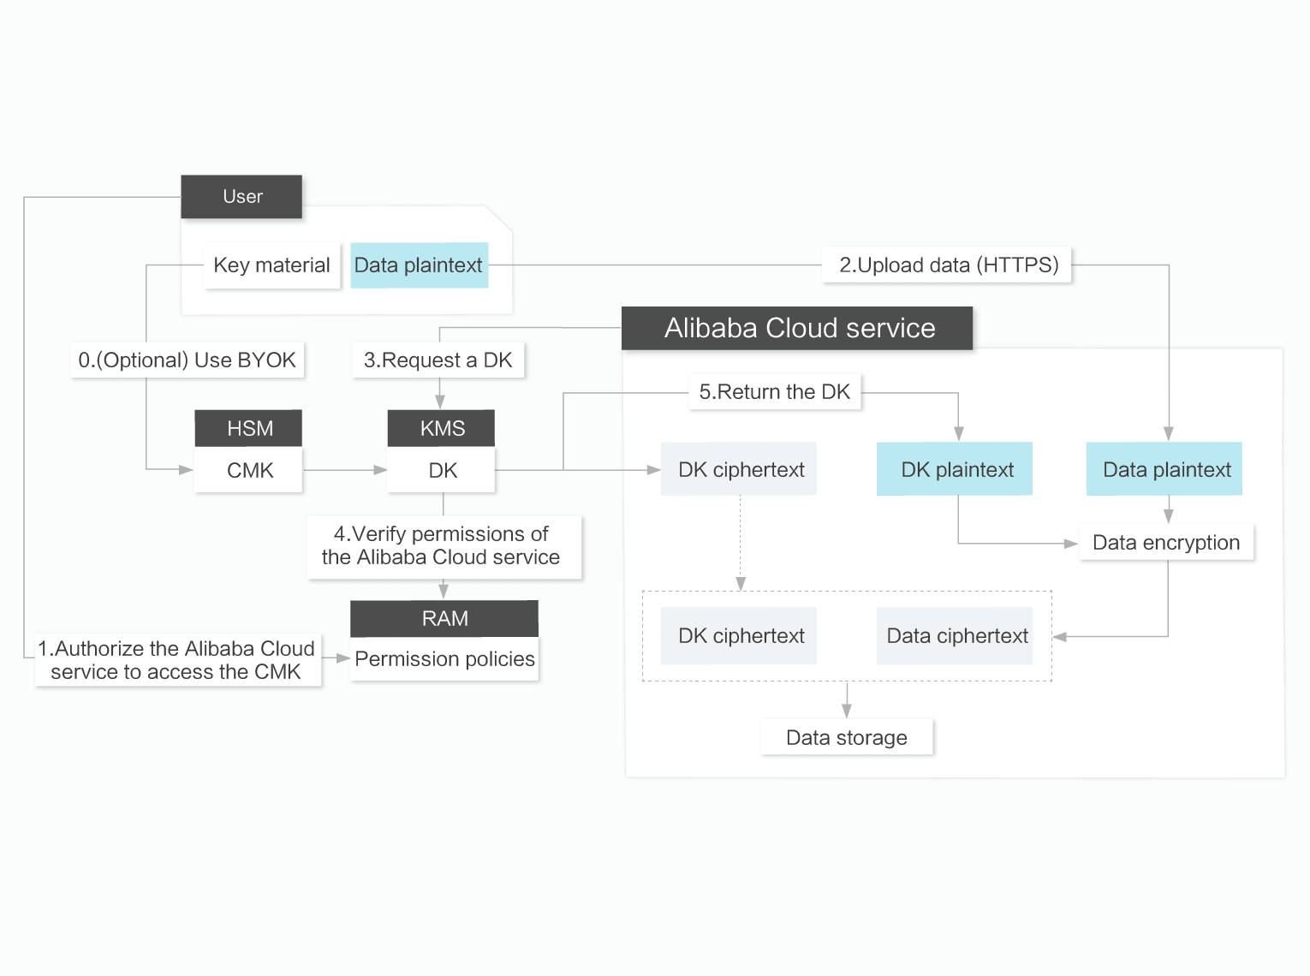
Task: Click the '2.Upload data (HTTPS)' label
Action: pyautogui.click(x=948, y=265)
